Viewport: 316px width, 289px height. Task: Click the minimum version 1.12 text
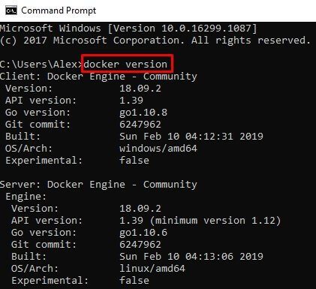pyautogui.click(x=215, y=221)
